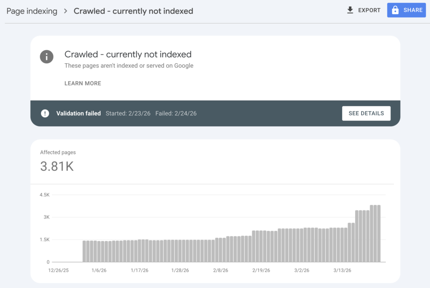Click the breadcrumb chevron after Page indexing
The width and height of the screenshot is (430, 288).
pyautogui.click(x=66, y=11)
